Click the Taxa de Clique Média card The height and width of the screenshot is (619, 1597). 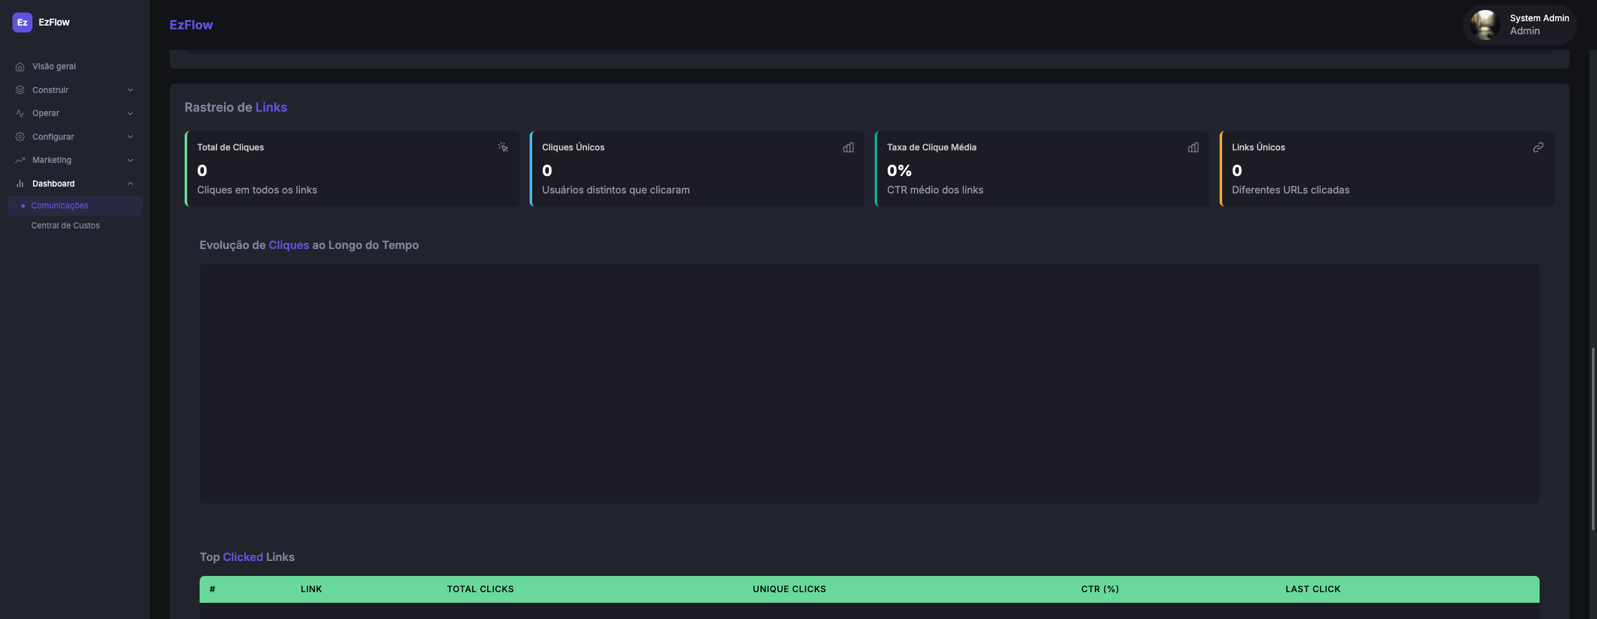[x=1042, y=168]
